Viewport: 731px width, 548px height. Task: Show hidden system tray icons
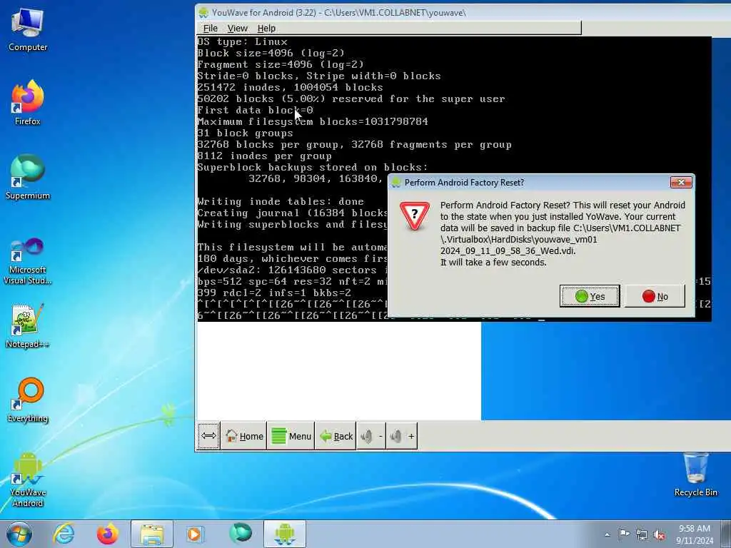coord(607,534)
